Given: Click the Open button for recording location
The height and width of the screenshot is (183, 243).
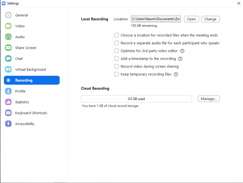Looking at the screenshot, I should coord(191,19).
